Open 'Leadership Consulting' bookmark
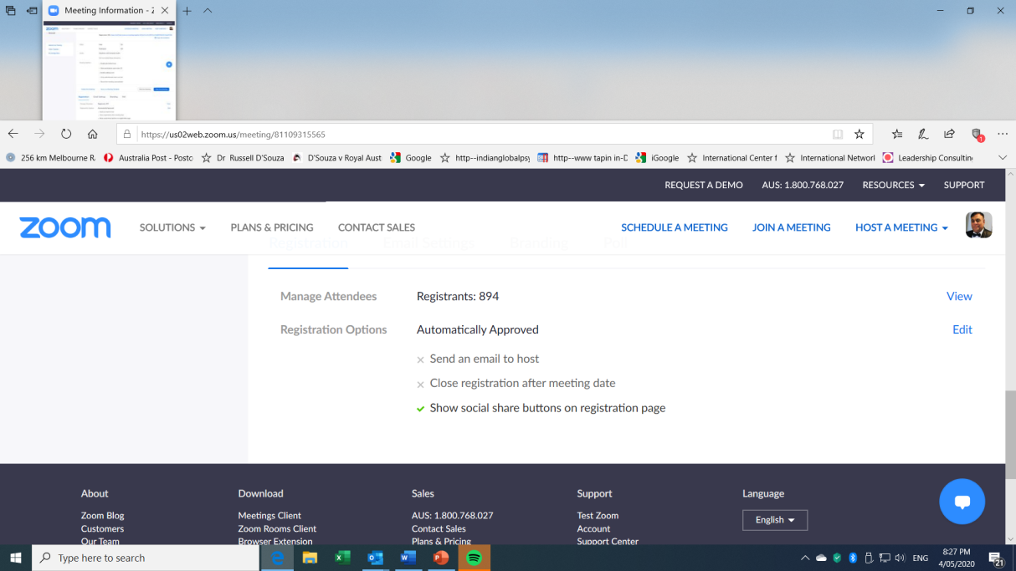The image size is (1016, 571). 927,157
